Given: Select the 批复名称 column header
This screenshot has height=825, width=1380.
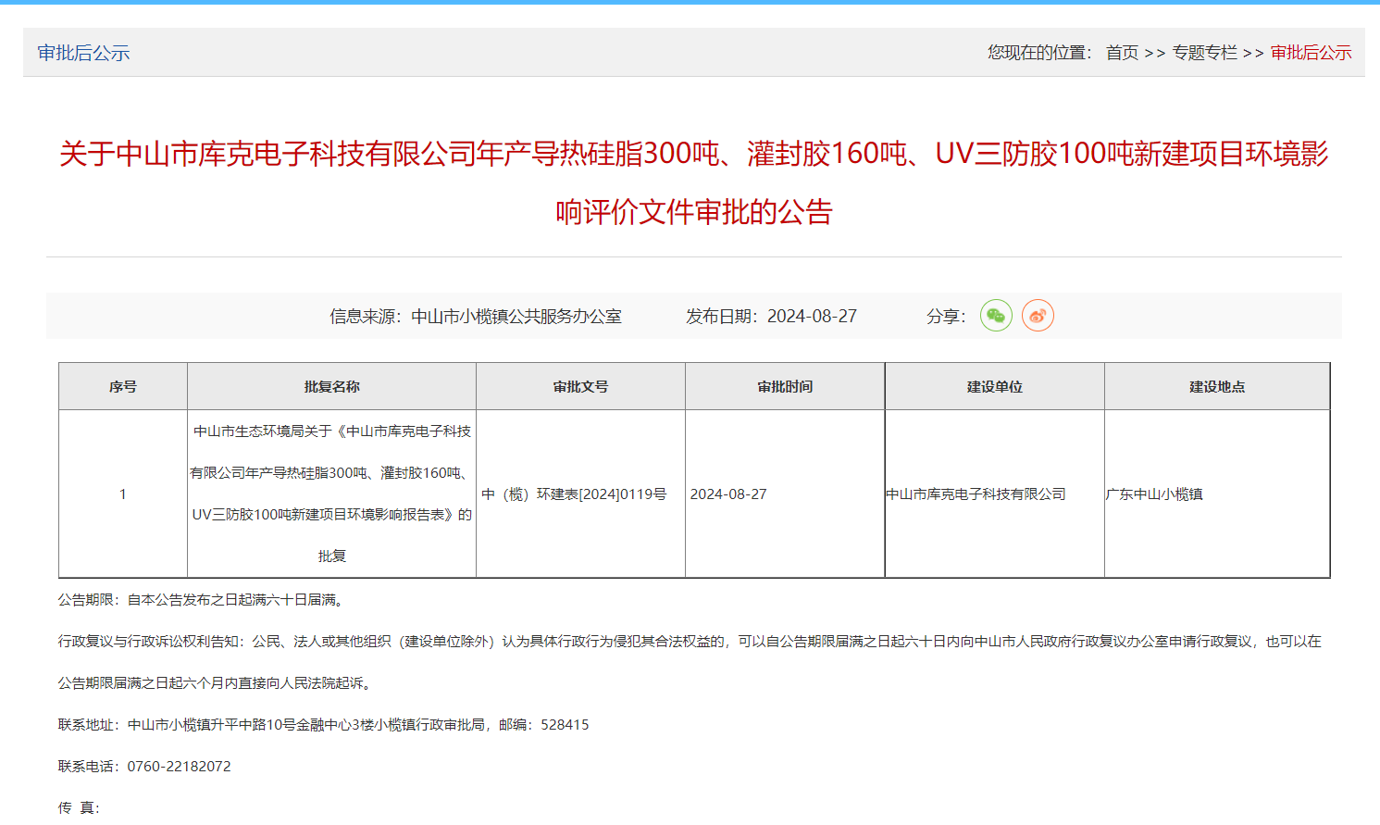Looking at the screenshot, I should pos(331,387).
